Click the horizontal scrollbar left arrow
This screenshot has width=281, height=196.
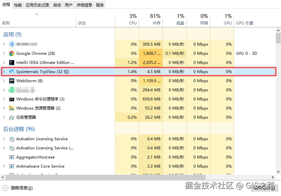click(3, 177)
